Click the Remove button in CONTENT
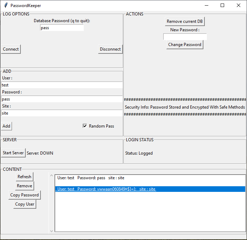Image resolution: width=247 pixels, height=240 pixels. 25,186
